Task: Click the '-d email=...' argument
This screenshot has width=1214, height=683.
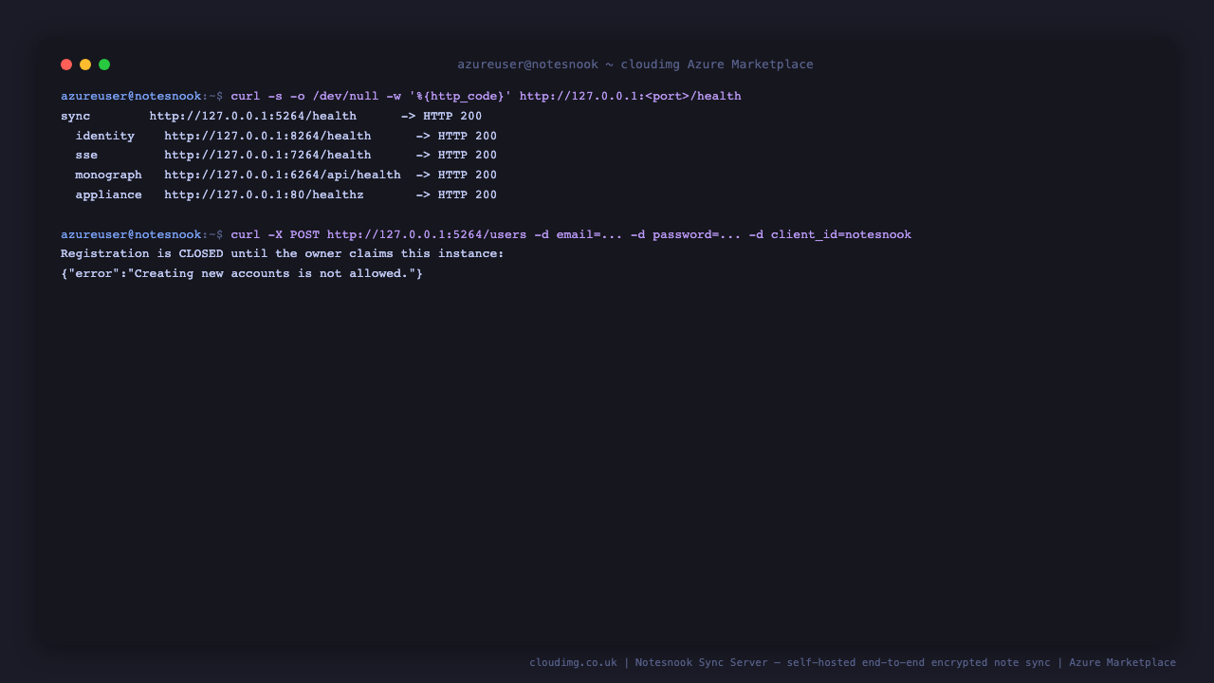Action: pos(579,235)
